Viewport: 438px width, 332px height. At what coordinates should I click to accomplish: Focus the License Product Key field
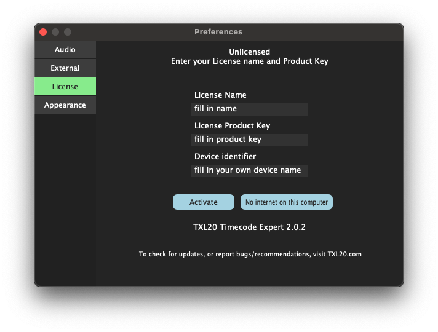coord(249,140)
